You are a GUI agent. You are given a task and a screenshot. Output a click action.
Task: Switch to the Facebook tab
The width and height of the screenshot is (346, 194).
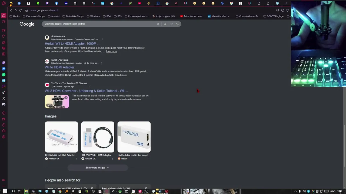point(56,3)
